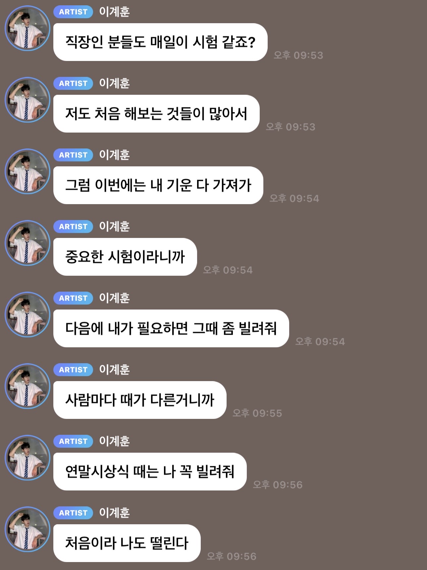Tap avatar beside '중요한 시험이라니까' message

[27, 243]
